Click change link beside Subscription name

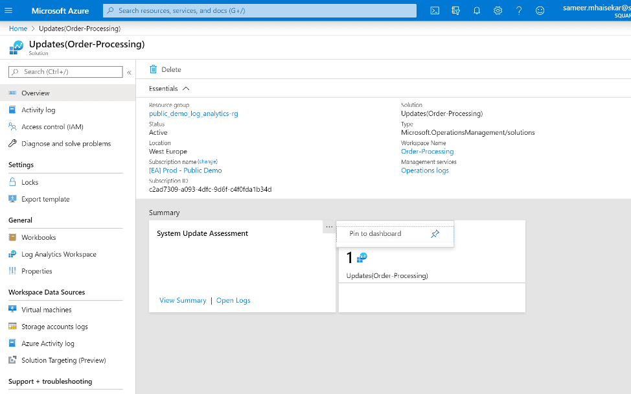coord(208,162)
